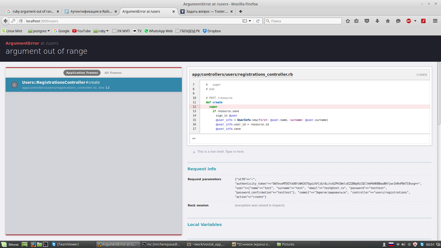Switch to the mc [mrcherepaxa@... taskbar window

(x=163, y=244)
